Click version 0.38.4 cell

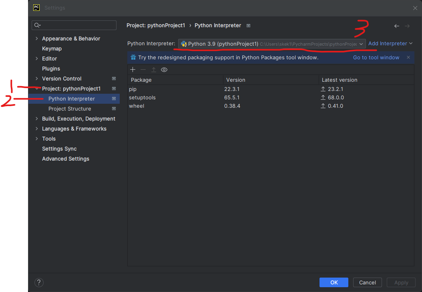(232, 106)
